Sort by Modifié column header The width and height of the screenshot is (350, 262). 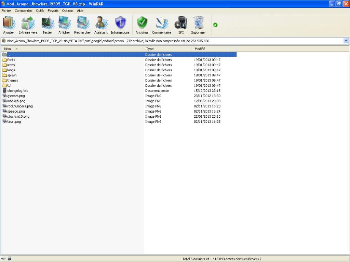coord(214,49)
